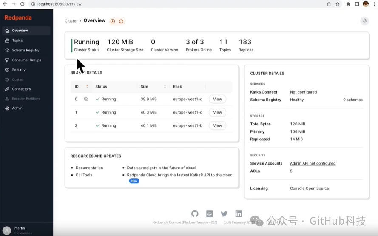Image resolution: width=378 pixels, height=236 pixels.
Task: Click the browser reload button
Action: (23, 4)
